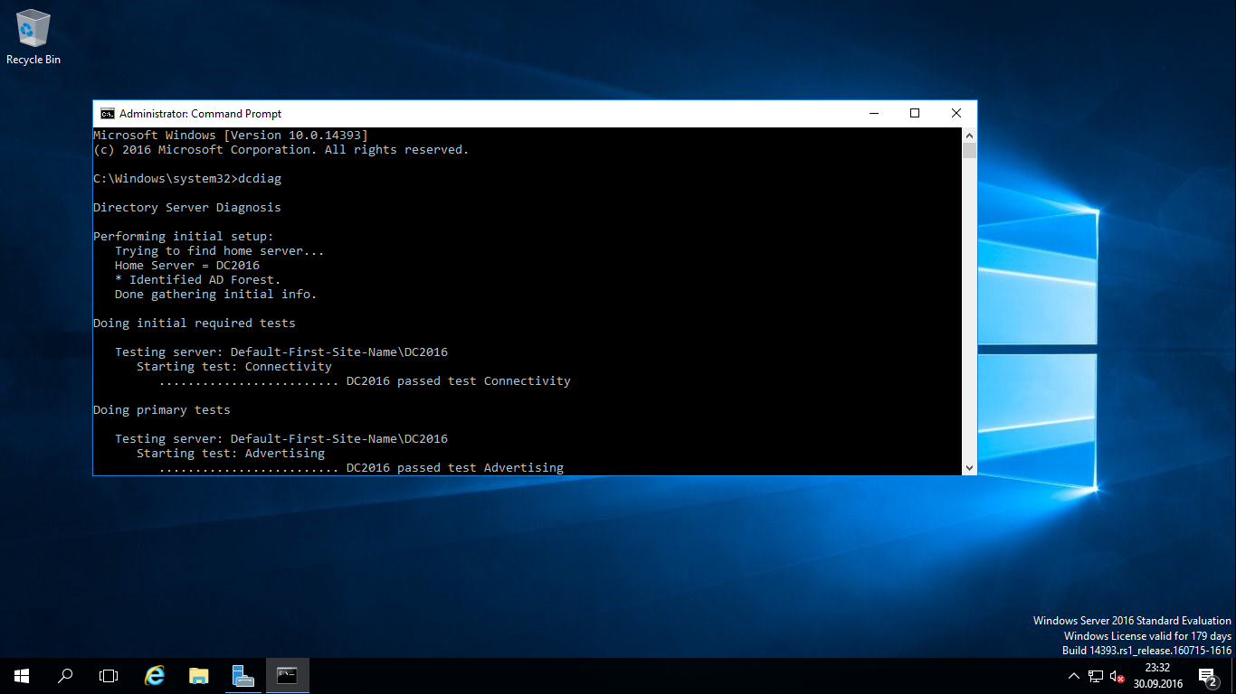Image resolution: width=1236 pixels, height=694 pixels.
Task: Close the Administrator: Command Prompt window
Action: (956, 113)
